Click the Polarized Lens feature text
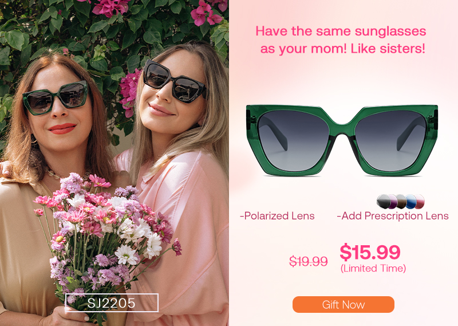 tap(277, 216)
